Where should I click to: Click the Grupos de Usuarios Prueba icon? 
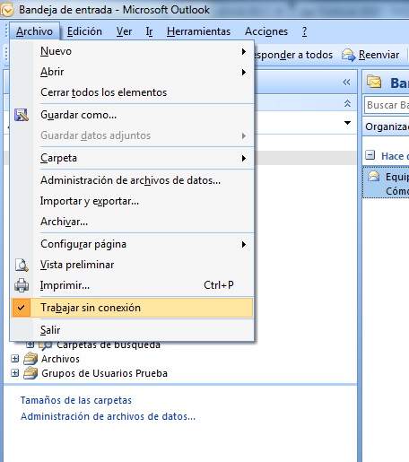pyautogui.click(x=30, y=373)
